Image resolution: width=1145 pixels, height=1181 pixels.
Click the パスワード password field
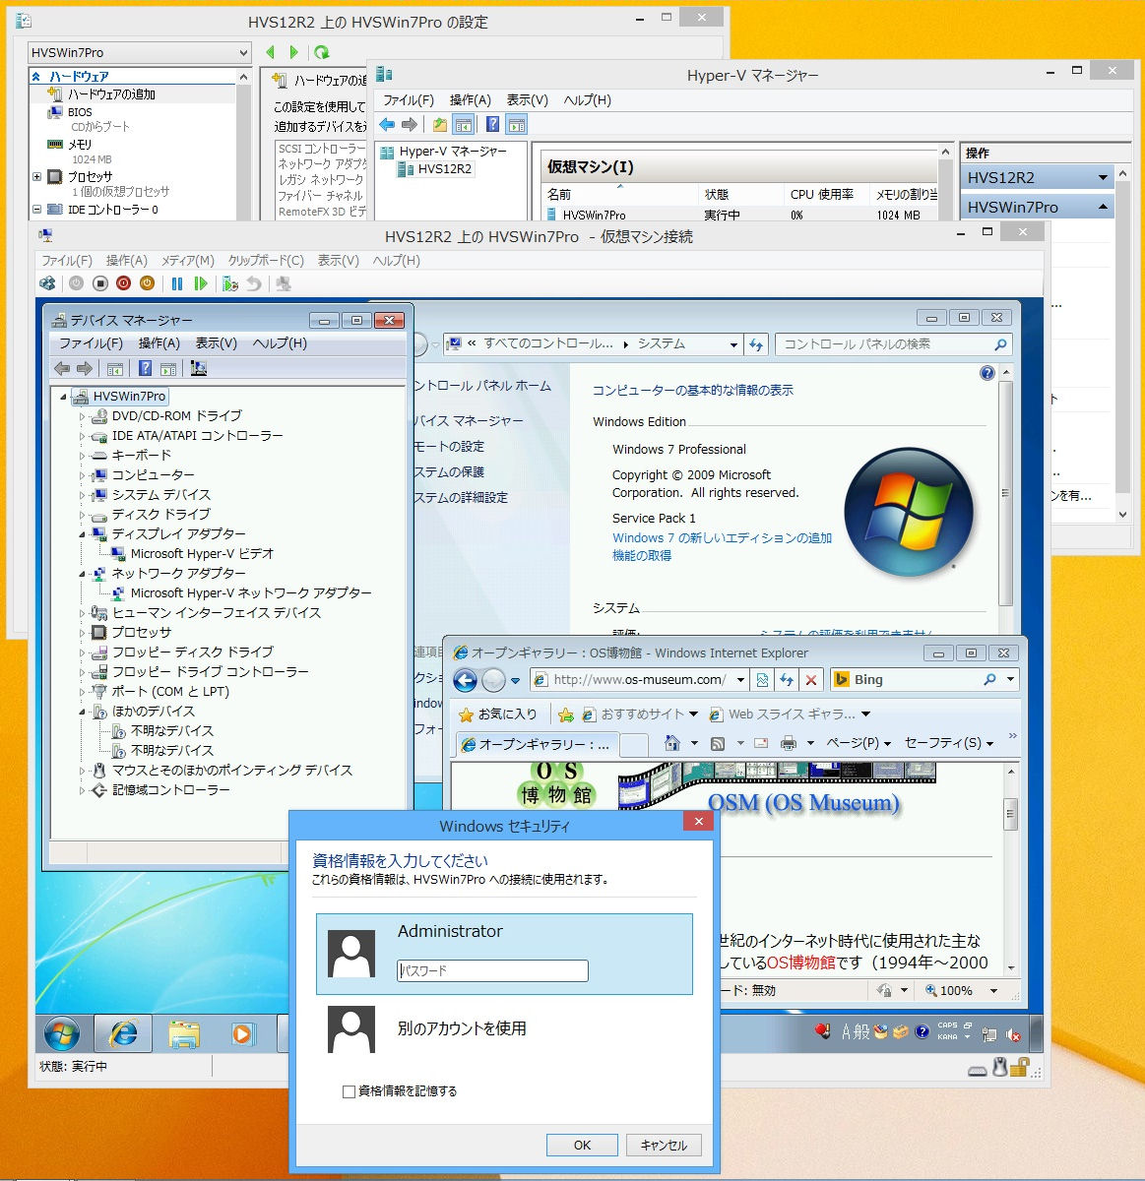pos(492,971)
